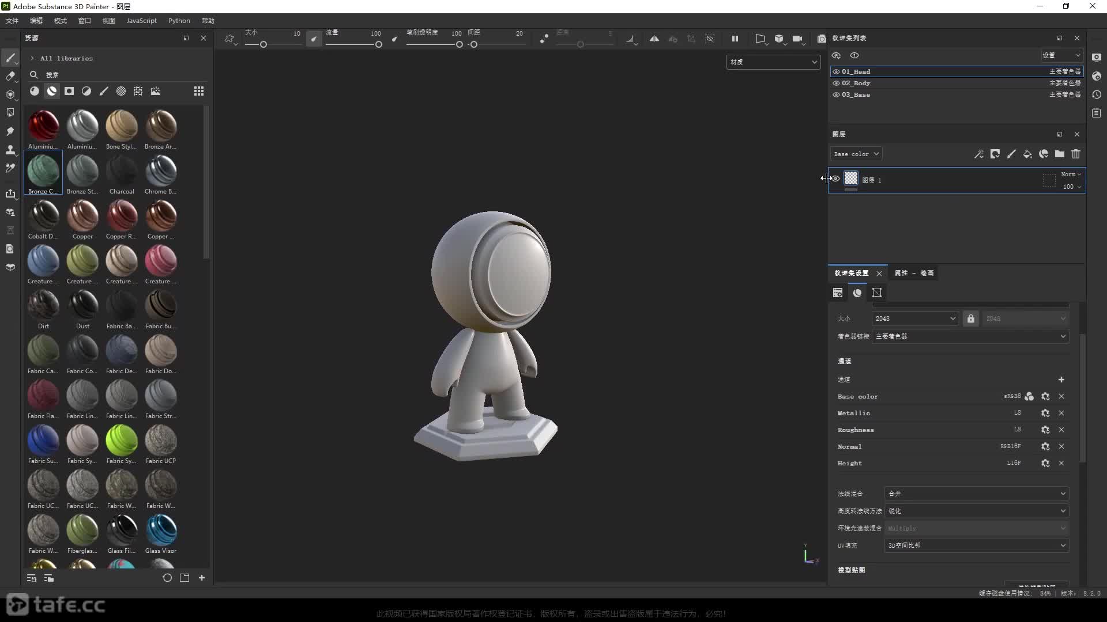This screenshot has width=1107, height=622.
Task: Expand the All libraries tree
Action: (32, 58)
